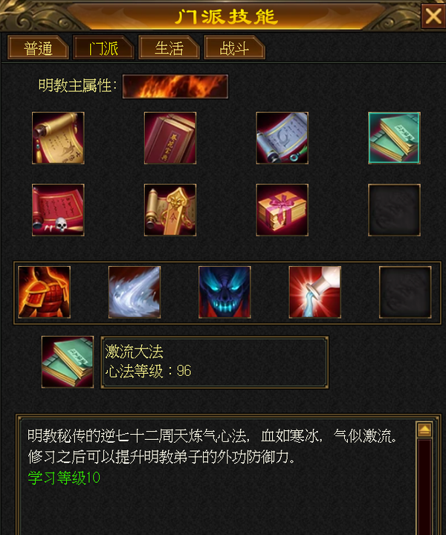Click the fire attribute bar for 明教
This screenshot has height=535, width=446.
(175, 86)
